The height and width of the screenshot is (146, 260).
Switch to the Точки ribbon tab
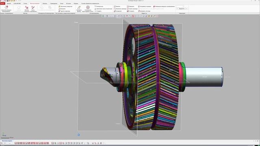click(x=25, y=3)
